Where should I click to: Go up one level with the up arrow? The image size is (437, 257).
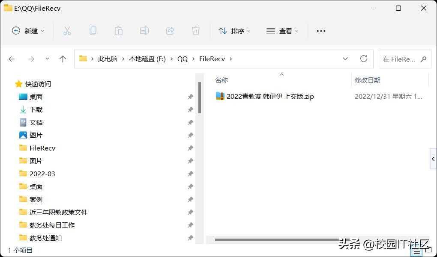63,59
